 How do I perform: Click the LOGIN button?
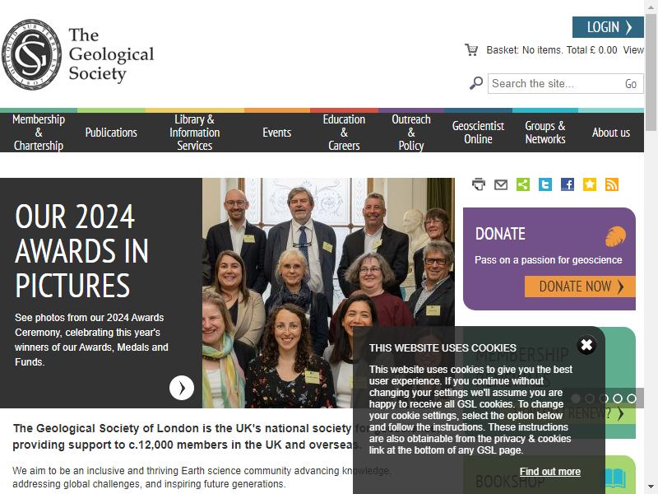(x=608, y=27)
